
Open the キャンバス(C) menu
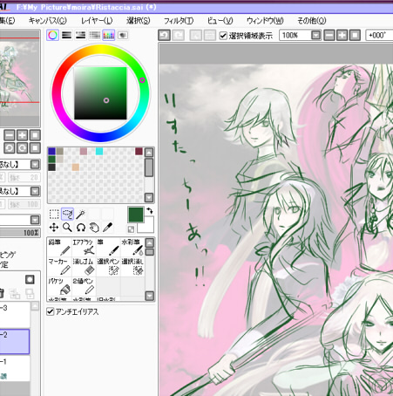pyautogui.click(x=48, y=21)
